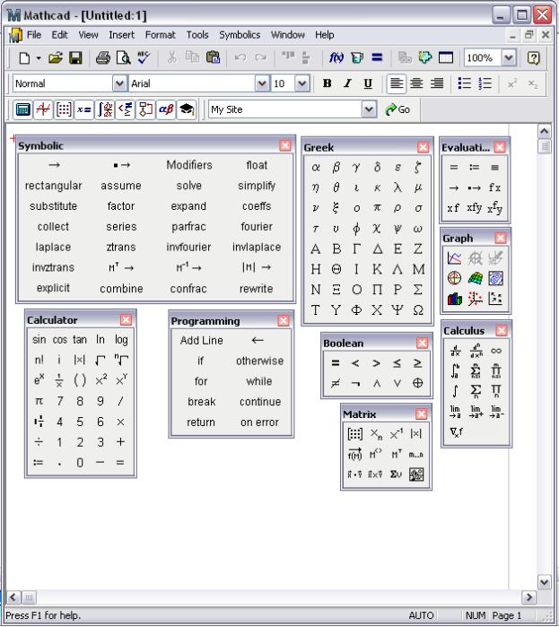The height and width of the screenshot is (627, 559).
Task: Open the Calculator toolbar button
Action: [22, 109]
